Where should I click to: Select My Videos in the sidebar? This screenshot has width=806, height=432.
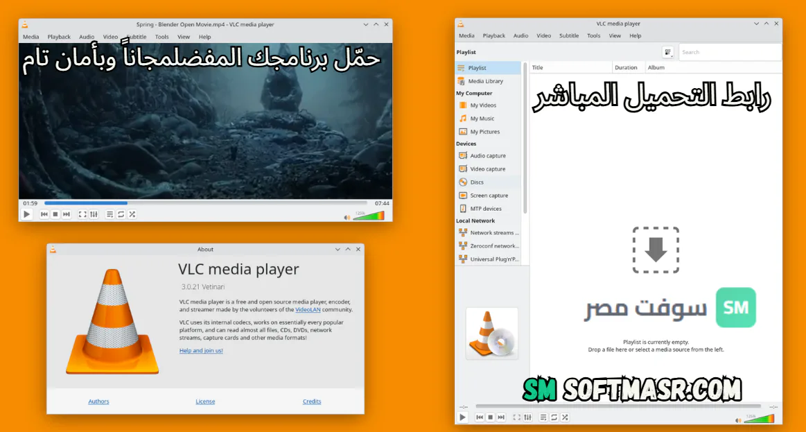point(488,105)
